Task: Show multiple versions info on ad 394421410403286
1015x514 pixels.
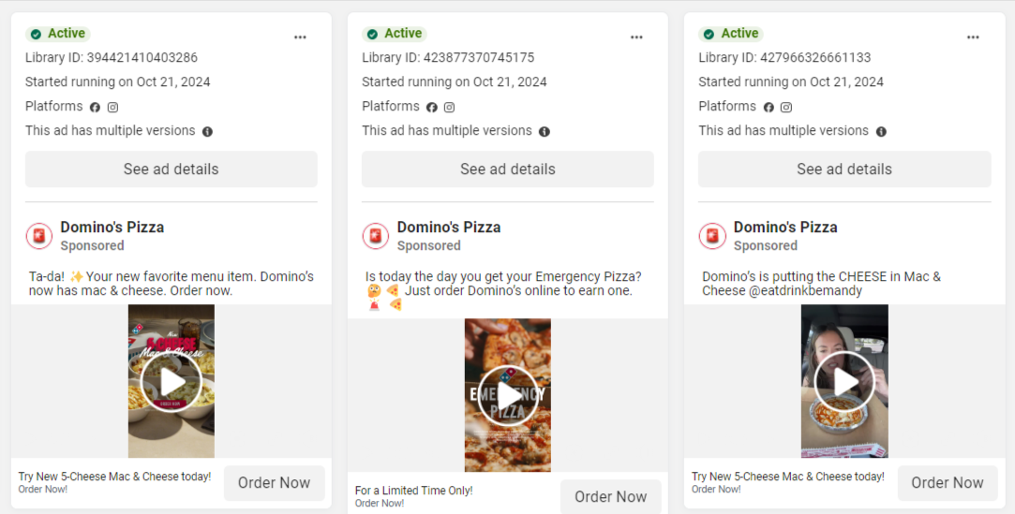Action: (207, 132)
